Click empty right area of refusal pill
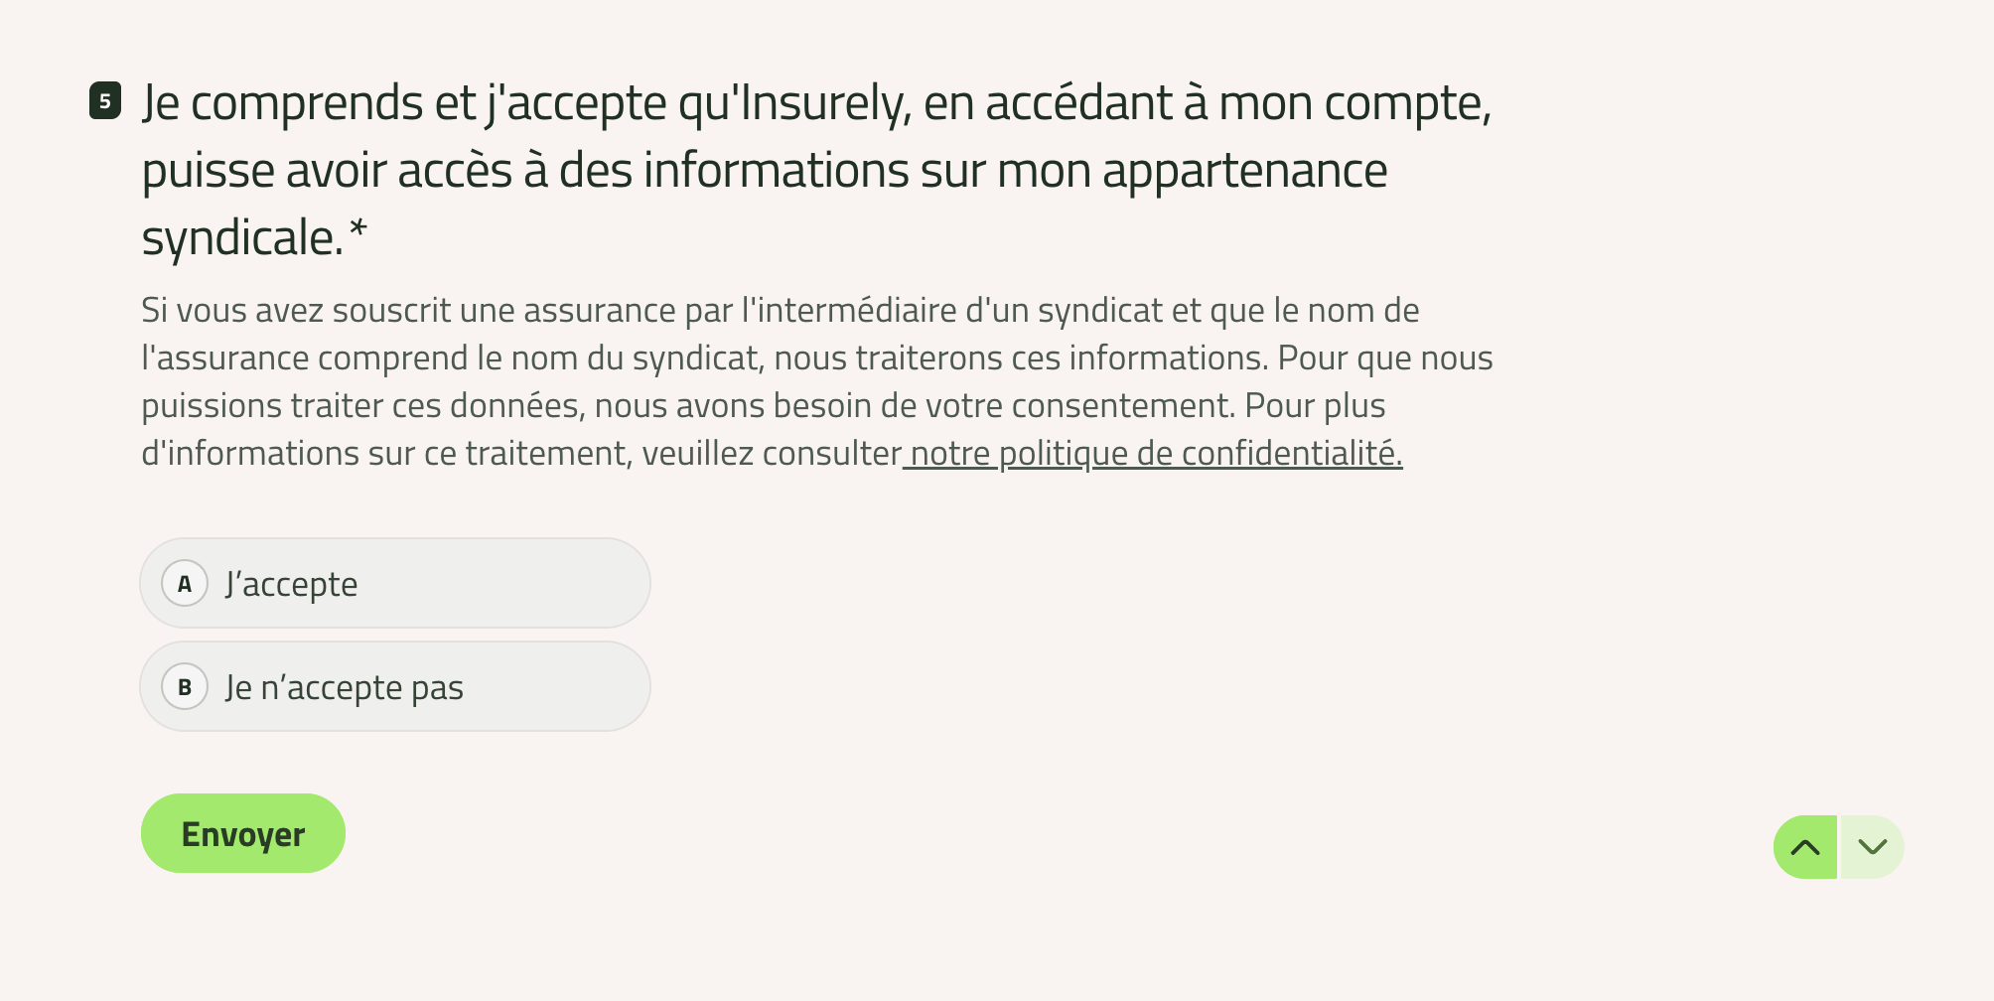This screenshot has width=1994, height=1001. pos(556,686)
